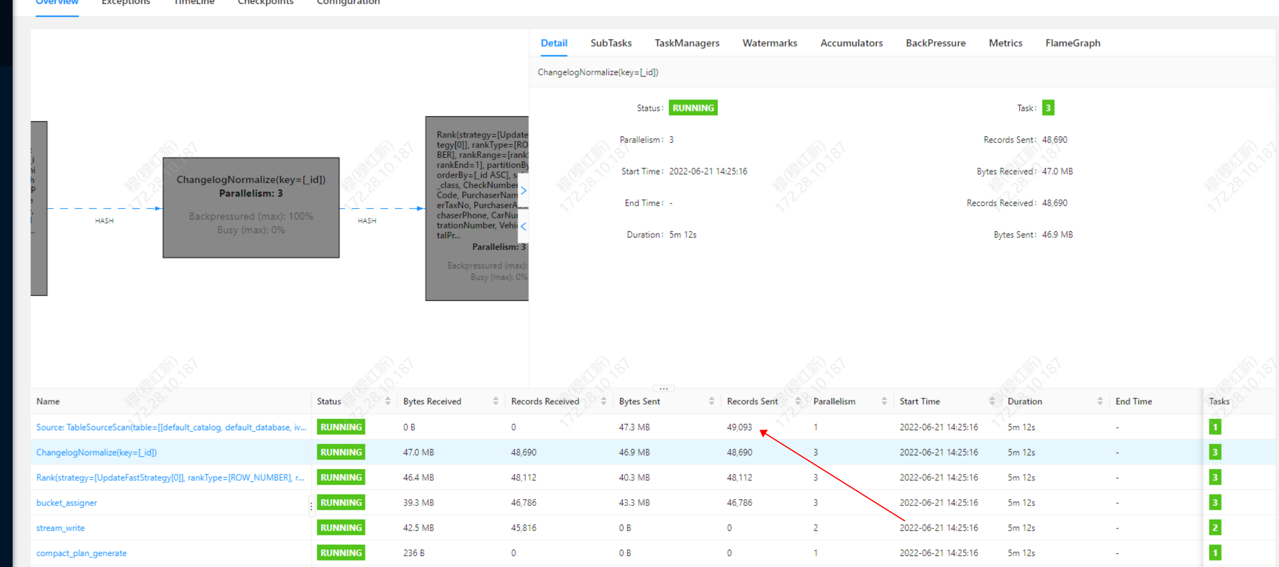Open the Configuration tab

tap(348, 3)
